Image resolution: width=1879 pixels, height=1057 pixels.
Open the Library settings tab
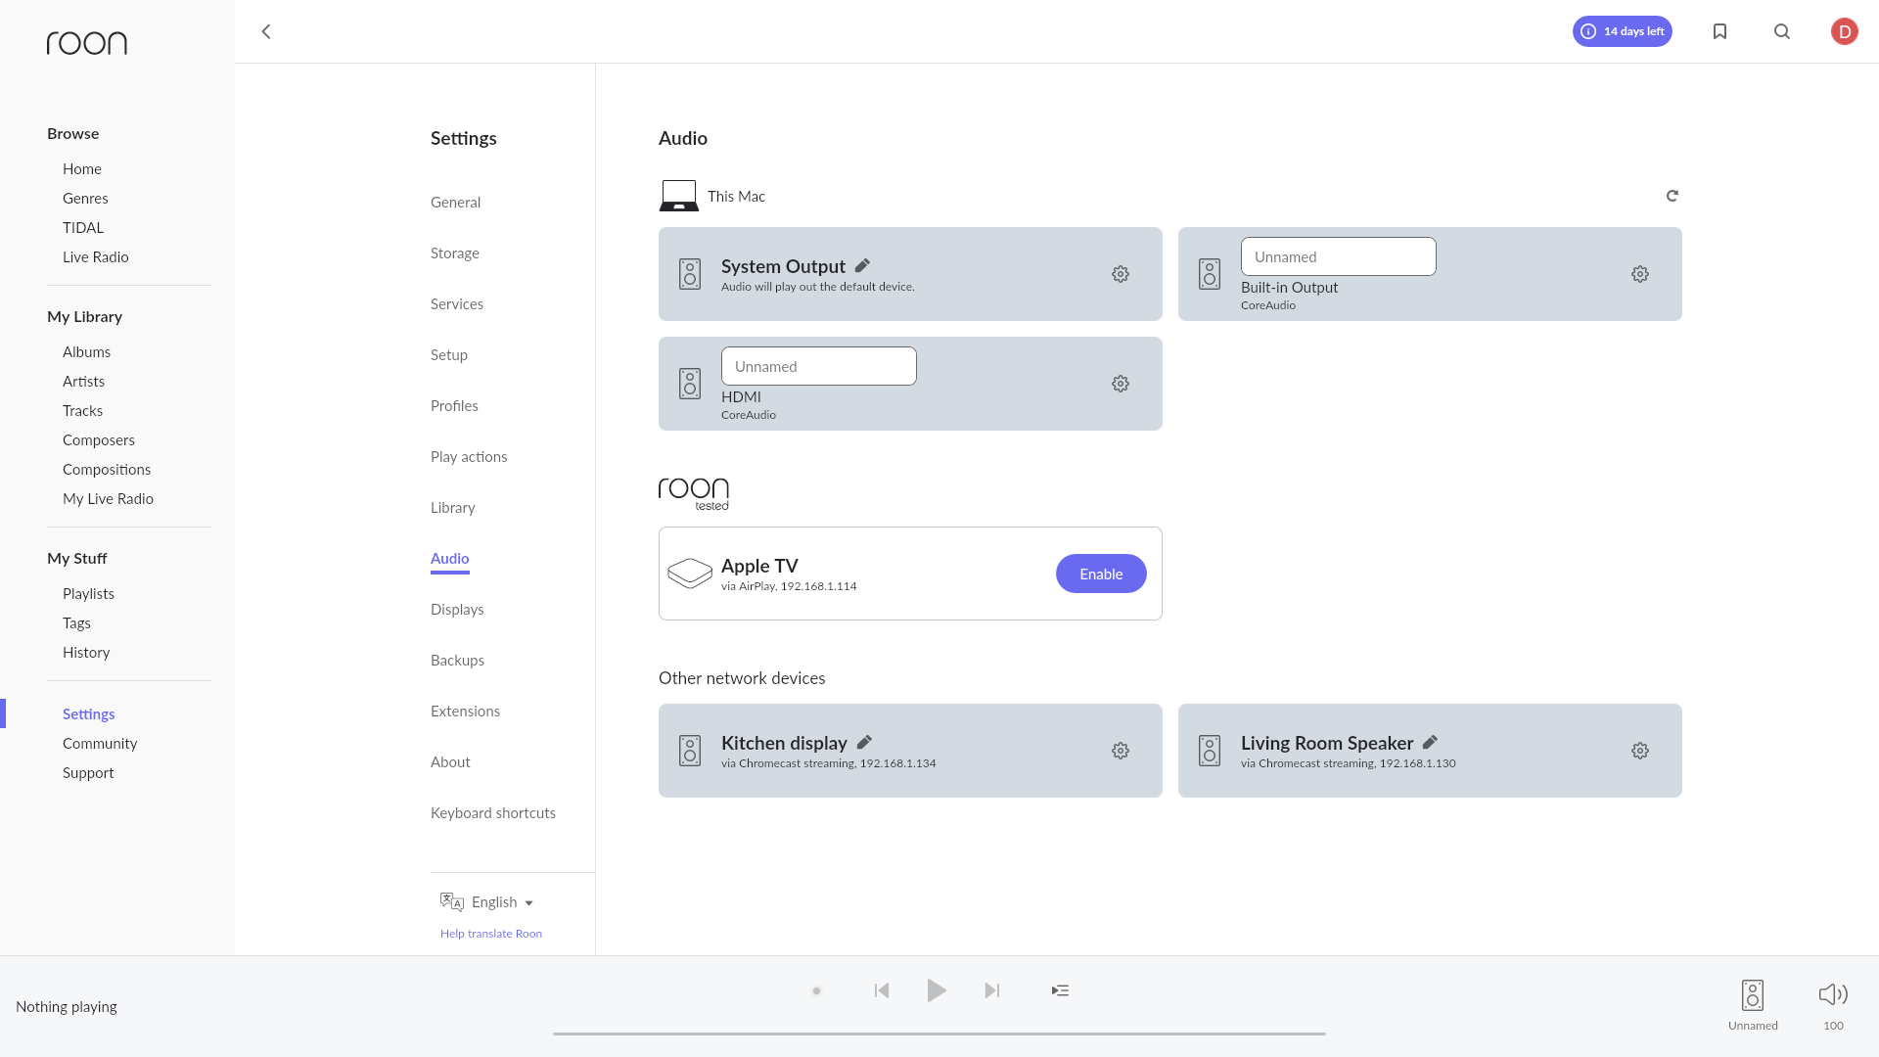pos(453,508)
